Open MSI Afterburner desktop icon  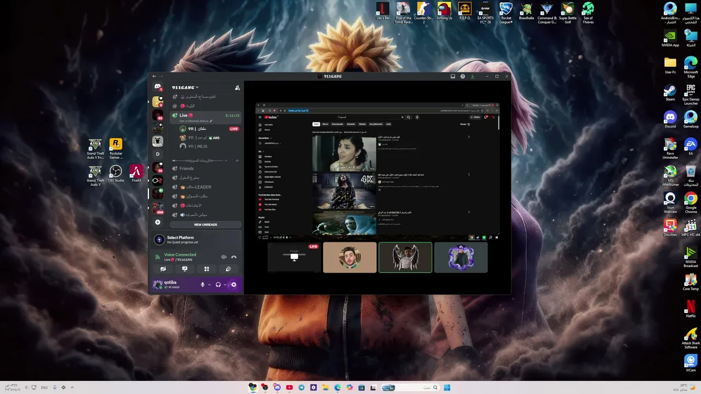670,176
